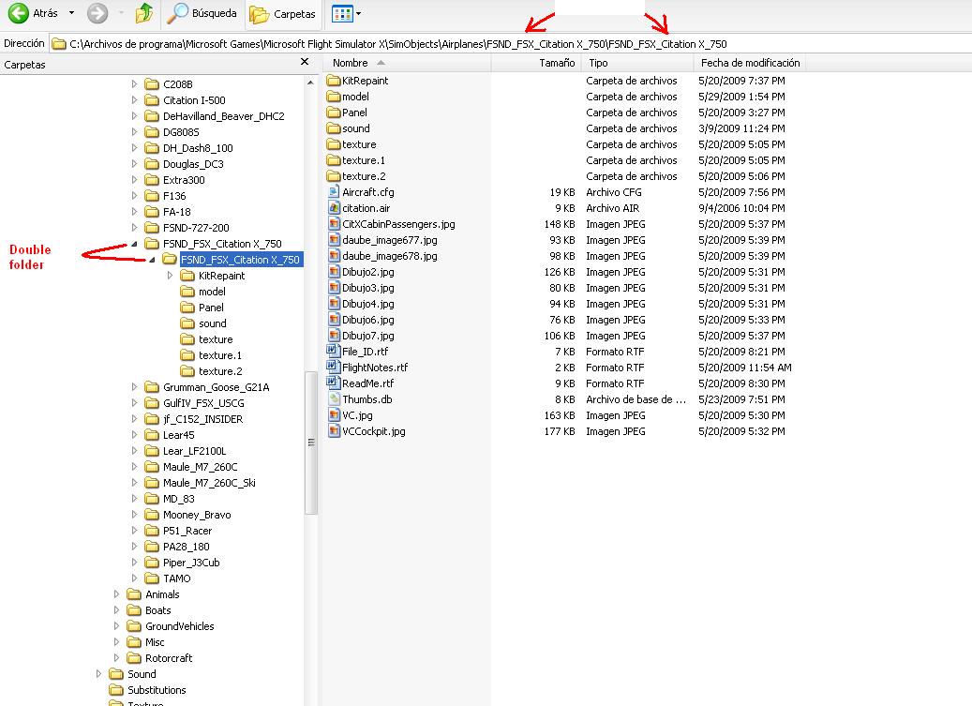
Task: Select GroundVehicles folder in tree
Action: [x=179, y=626]
